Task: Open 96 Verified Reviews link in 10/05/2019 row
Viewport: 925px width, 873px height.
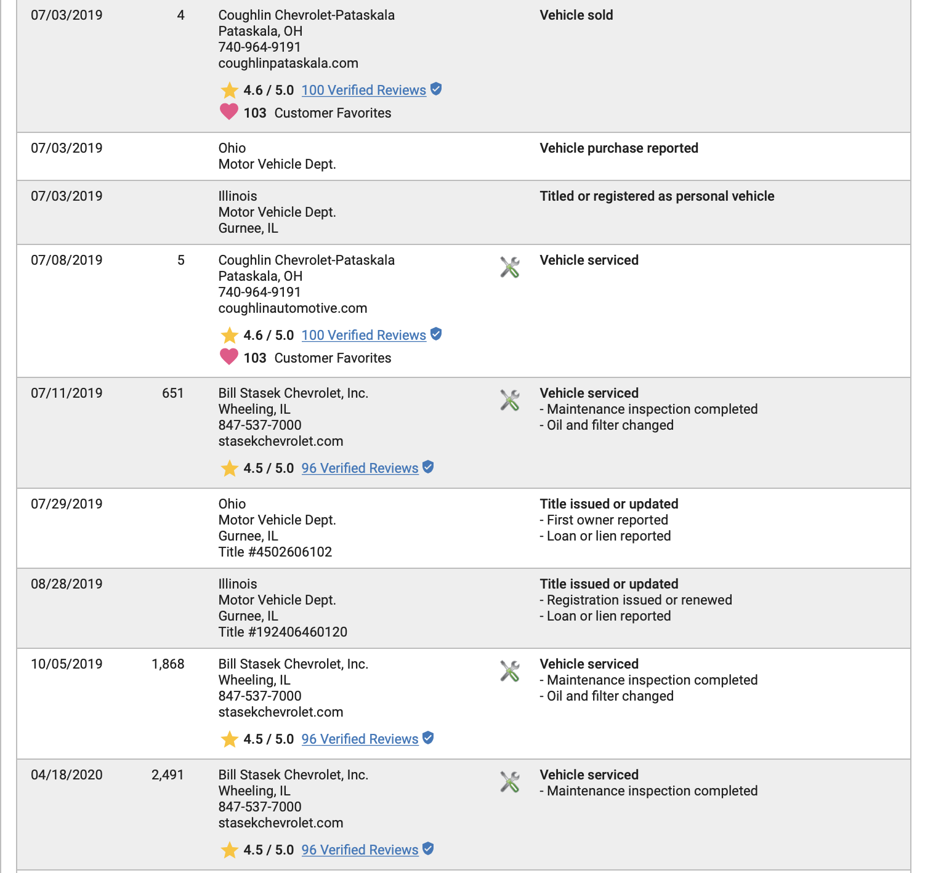Action: point(360,739)
